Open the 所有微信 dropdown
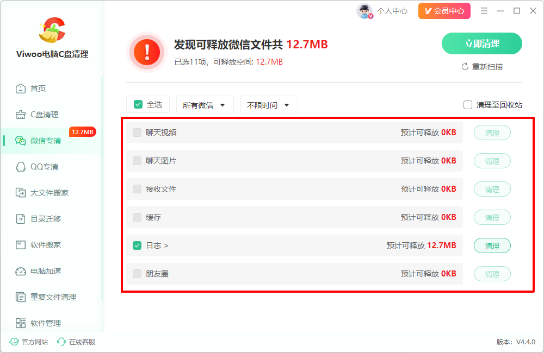Viewport: 544px width, 353px height. 205,105
